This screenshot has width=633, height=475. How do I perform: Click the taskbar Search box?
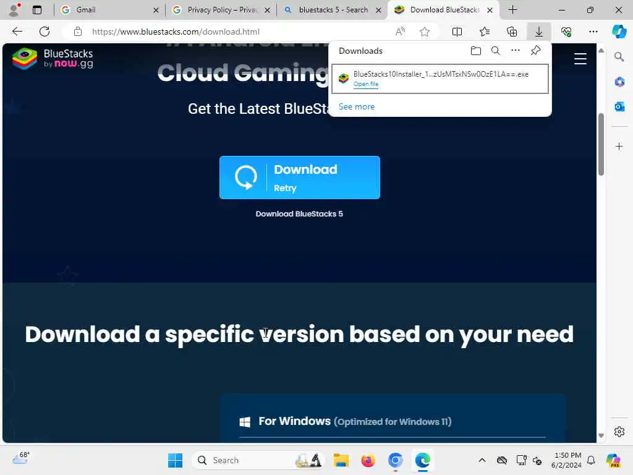258,460
